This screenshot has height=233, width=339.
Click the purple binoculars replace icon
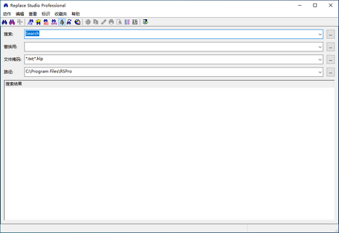pyautogui.click(x=12, y=22)
